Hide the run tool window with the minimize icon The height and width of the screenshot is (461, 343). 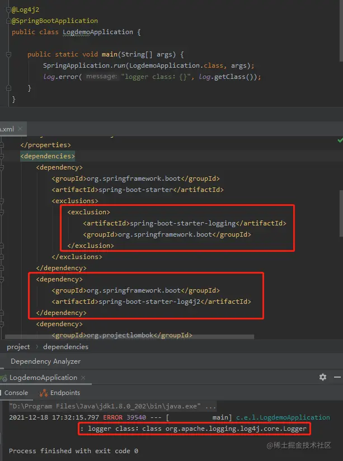337,377
